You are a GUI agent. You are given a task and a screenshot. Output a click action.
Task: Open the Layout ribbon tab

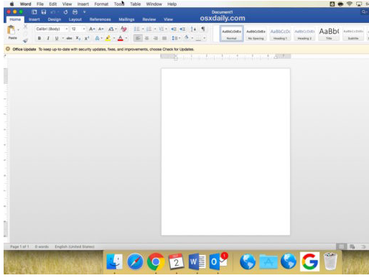pyautogui.click(x=75, y=19)
